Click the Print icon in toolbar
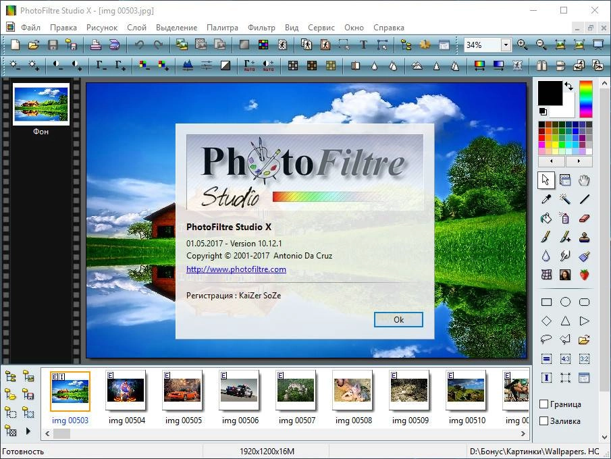Screen dimensions: 611x459 coord(96,45)
